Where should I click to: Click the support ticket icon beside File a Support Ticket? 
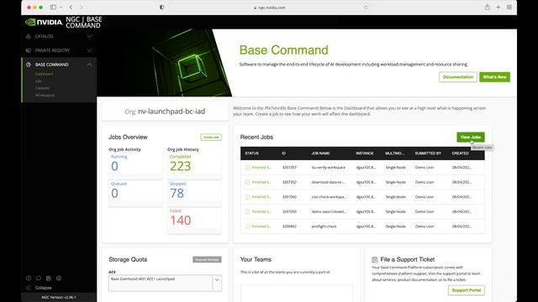point(375,260)
